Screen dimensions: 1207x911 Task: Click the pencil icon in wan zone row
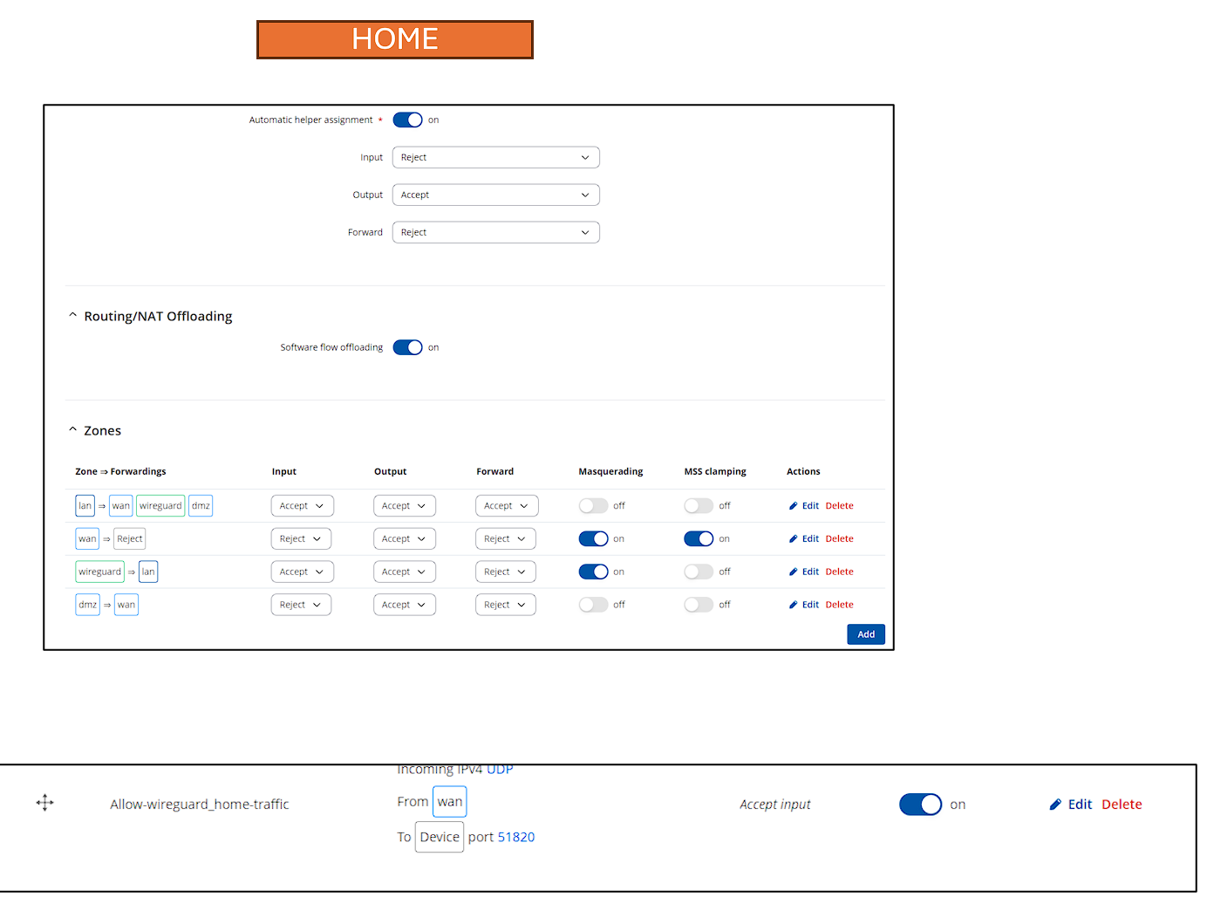(794, 539)
